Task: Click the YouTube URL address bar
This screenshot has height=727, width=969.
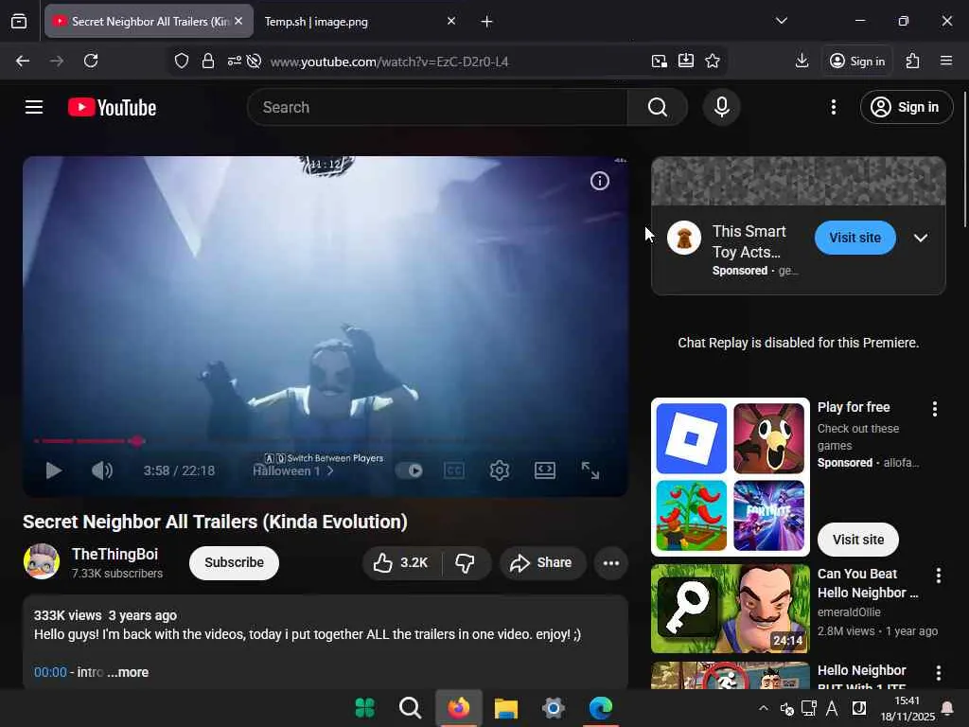Action: tap(389, 62)
